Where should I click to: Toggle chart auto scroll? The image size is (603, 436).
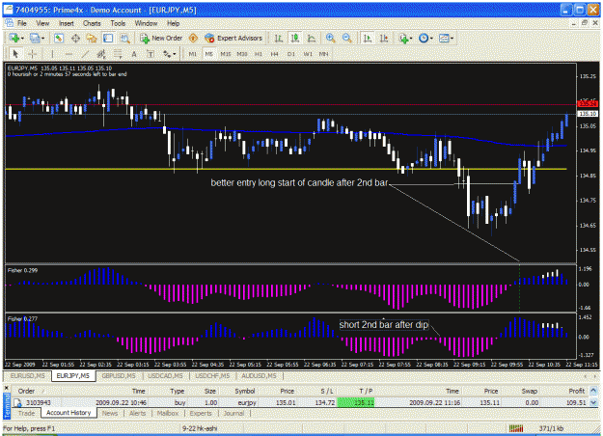pyautogui.click(x=368, y=38)
